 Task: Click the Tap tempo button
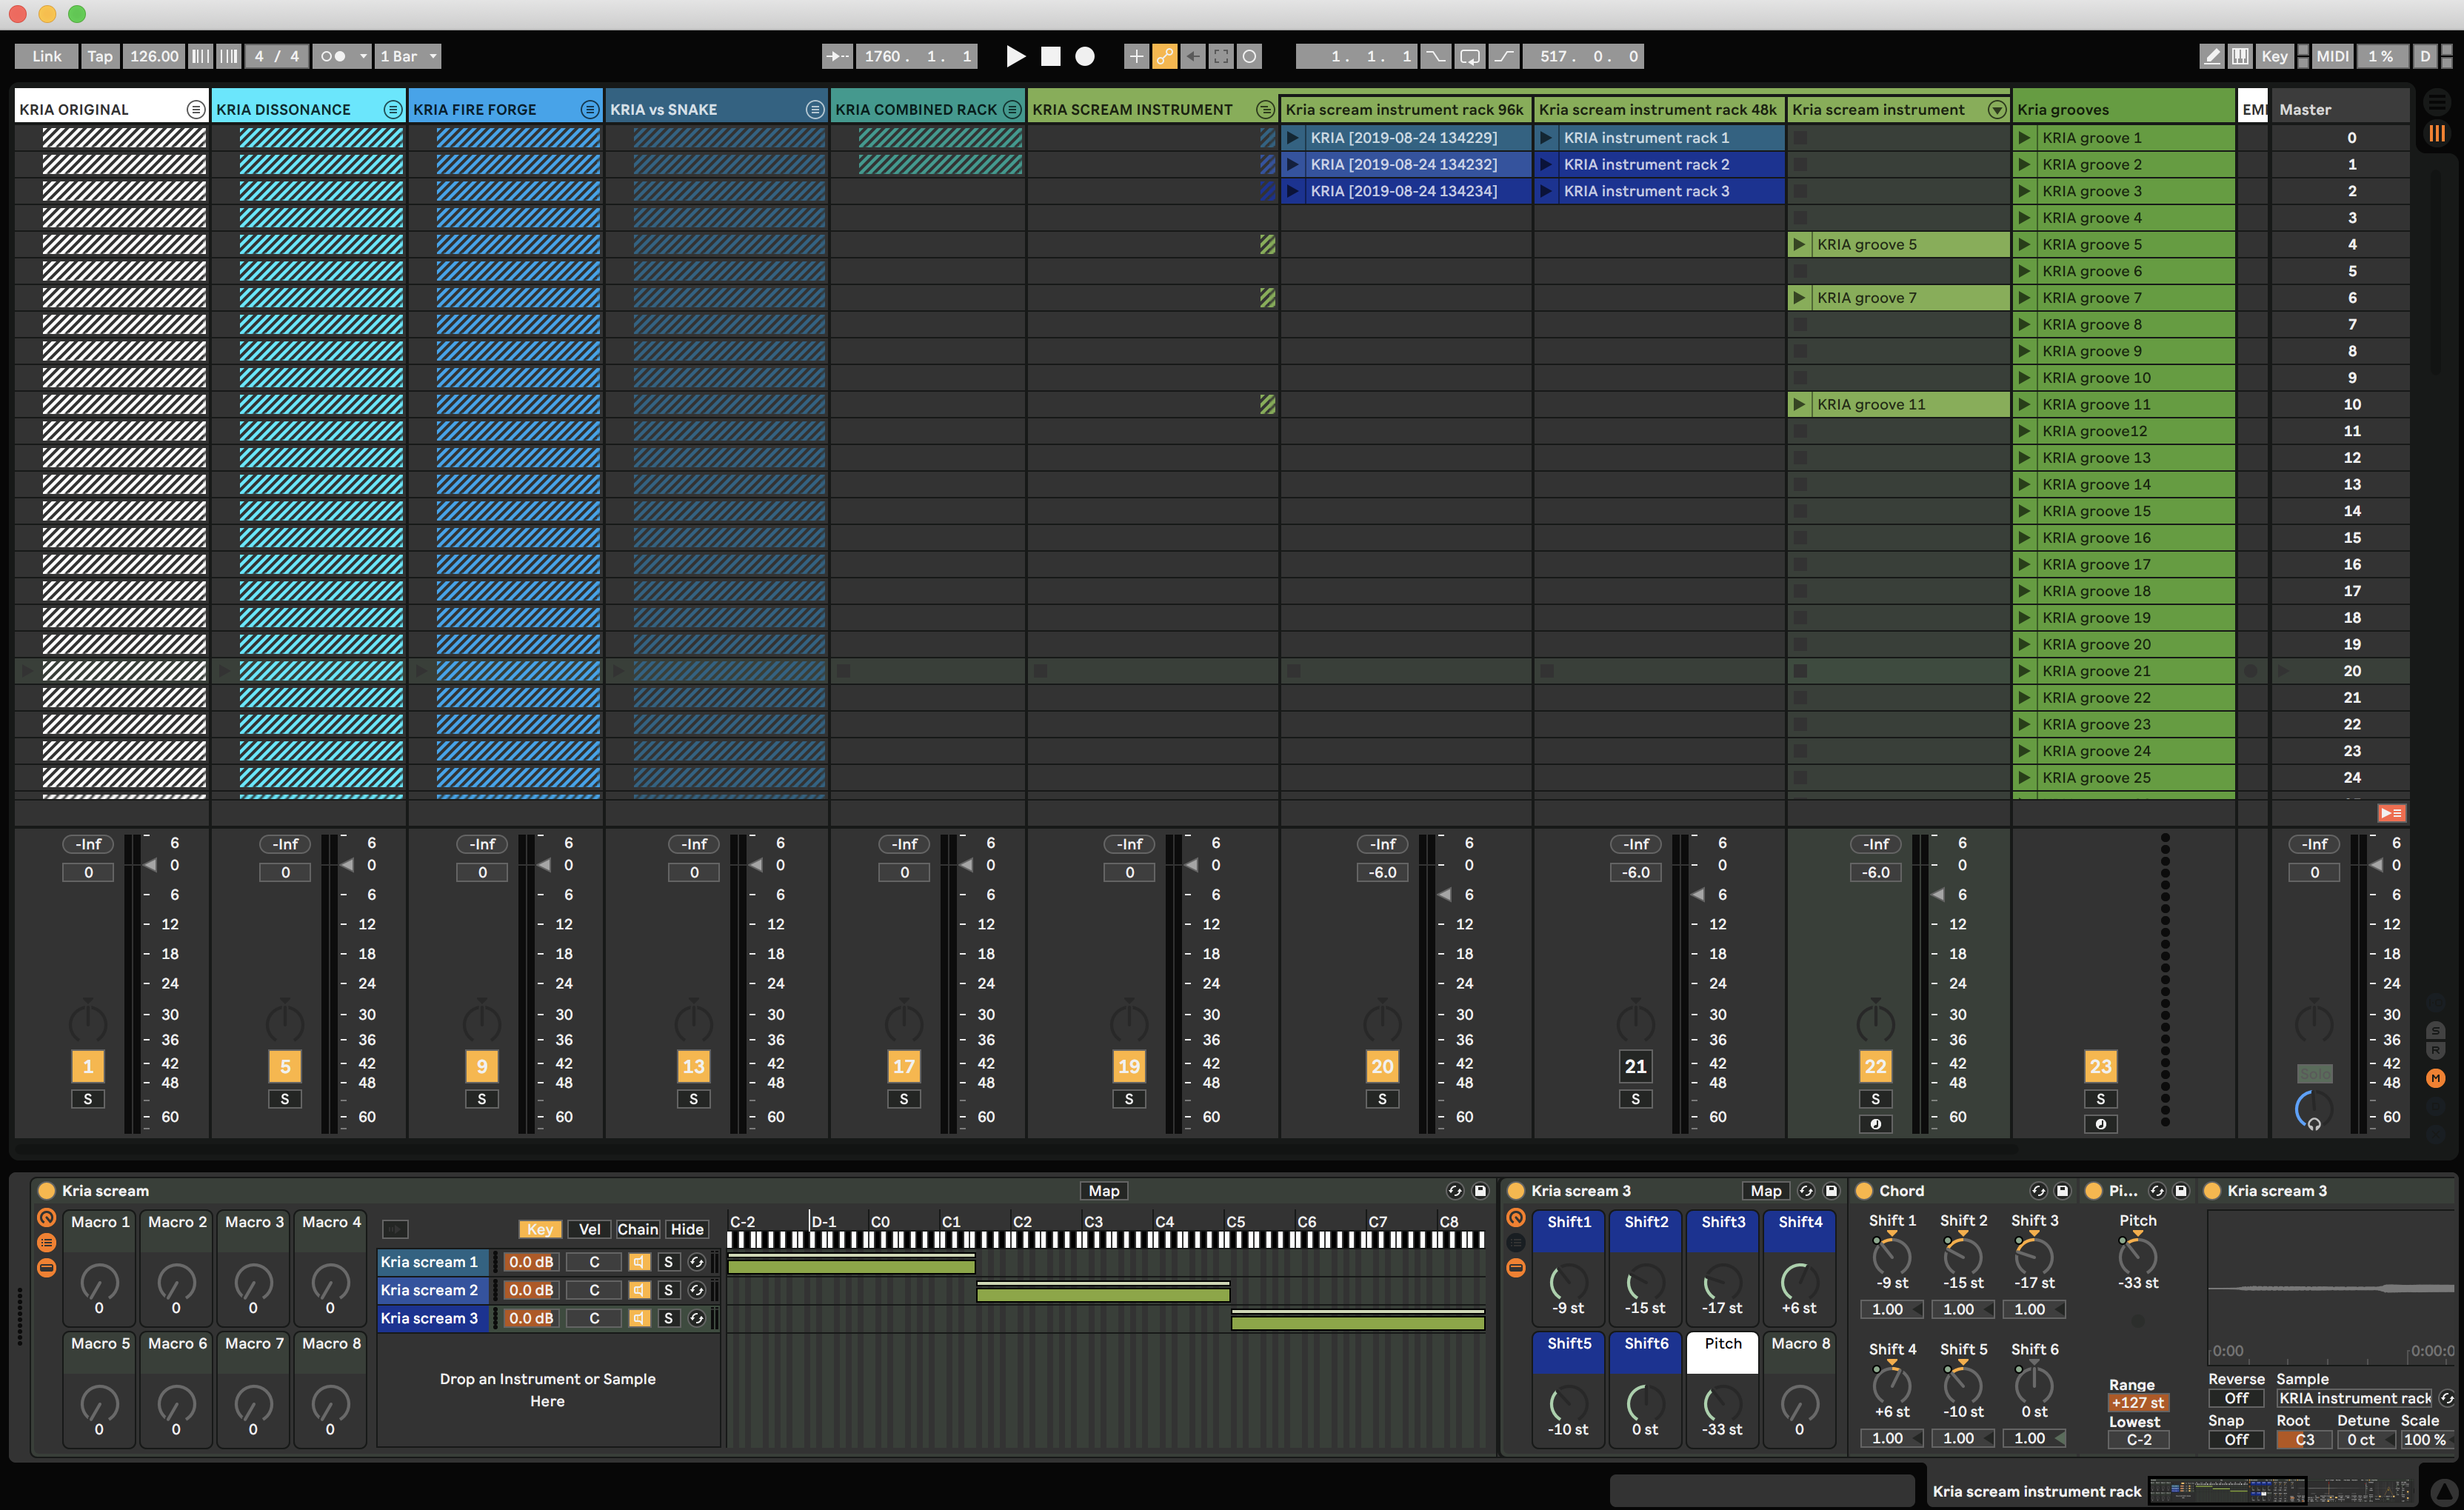click(100, 56)
